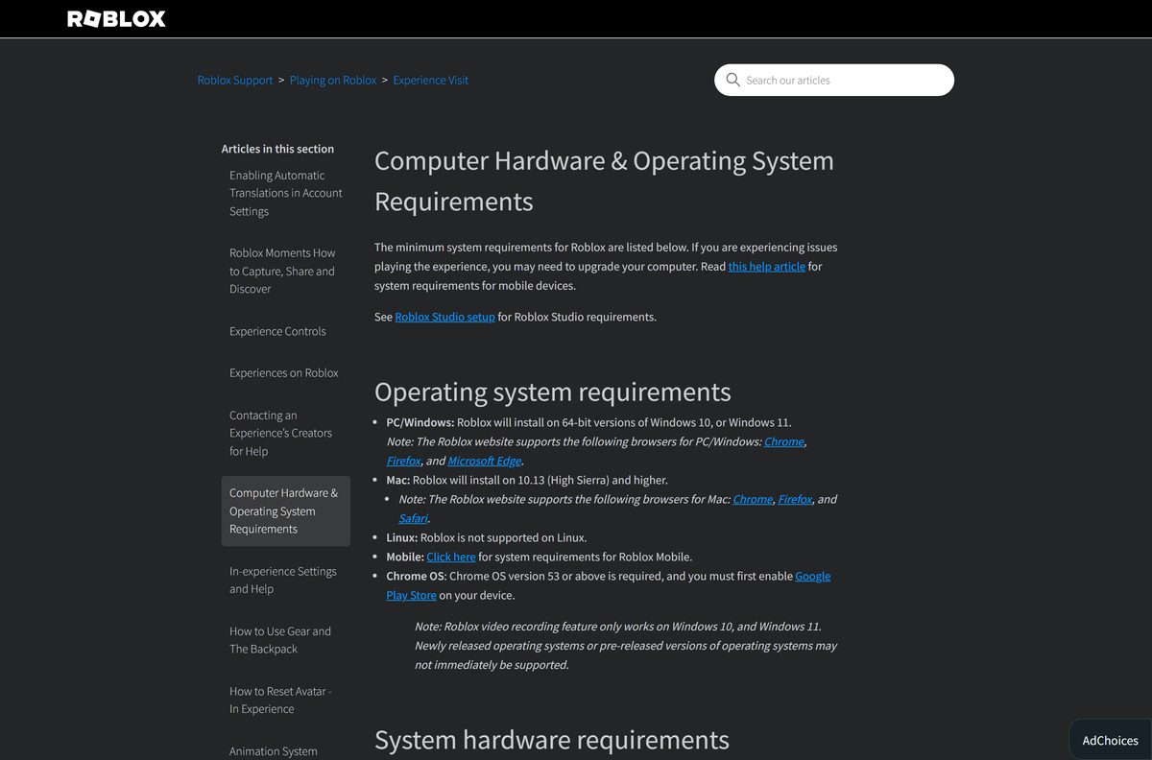Go to Playing on Roblox breadcrumb

tap(333, 80)
